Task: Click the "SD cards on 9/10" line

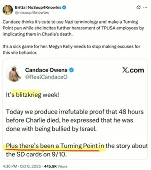Action: (x=36, y=155)
